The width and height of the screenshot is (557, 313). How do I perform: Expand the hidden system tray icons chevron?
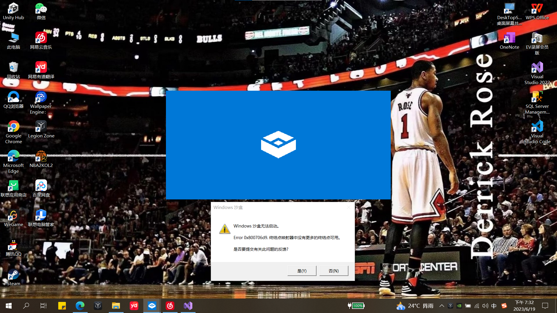pyautogui.click(x=442, y=305)
